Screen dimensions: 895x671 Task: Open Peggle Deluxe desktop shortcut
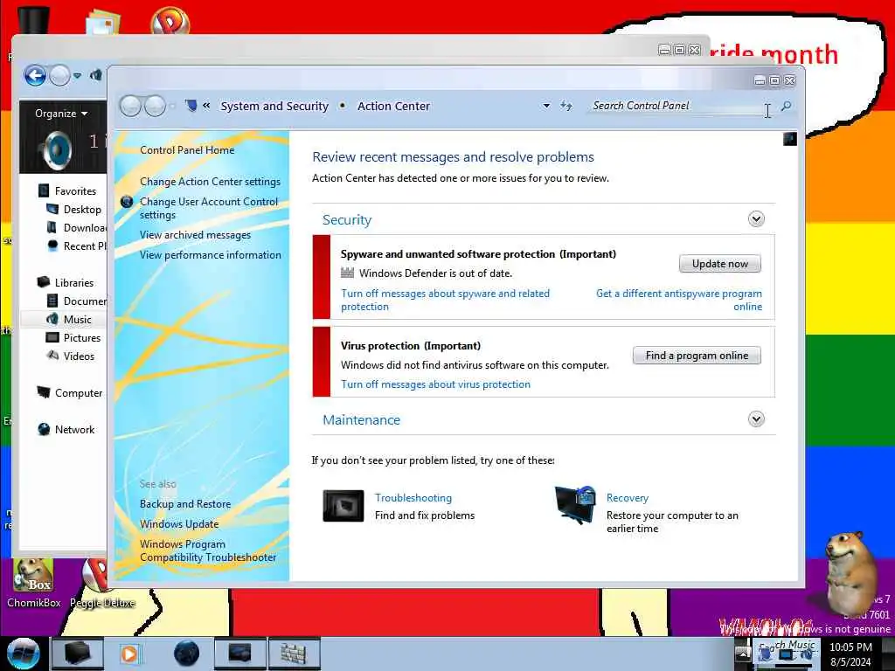tap(101, 583)
